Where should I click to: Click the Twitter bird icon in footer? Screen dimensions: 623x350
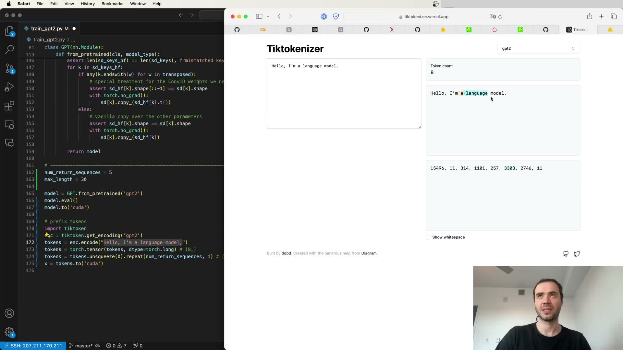577,254
